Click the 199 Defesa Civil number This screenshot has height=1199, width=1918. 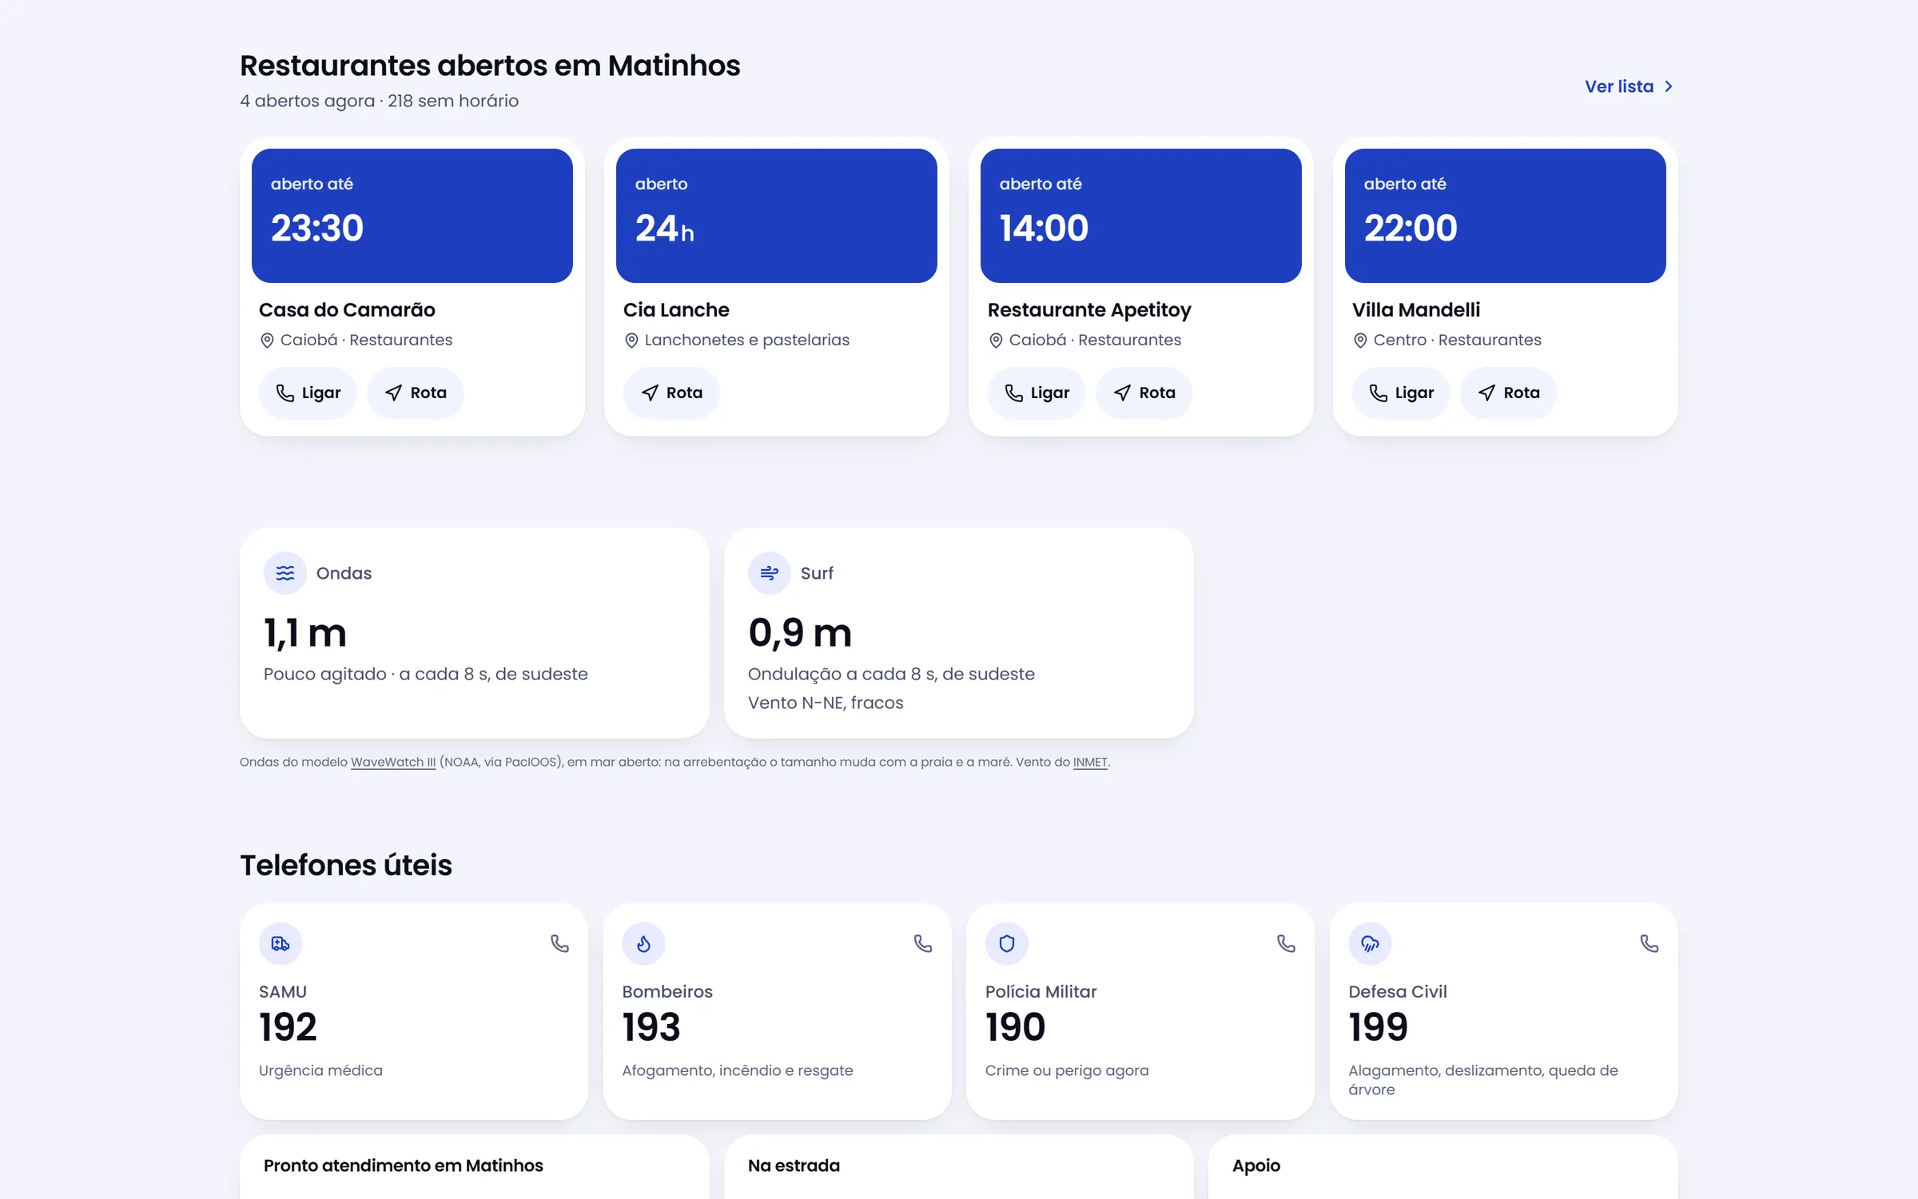click(1378, 1027)
